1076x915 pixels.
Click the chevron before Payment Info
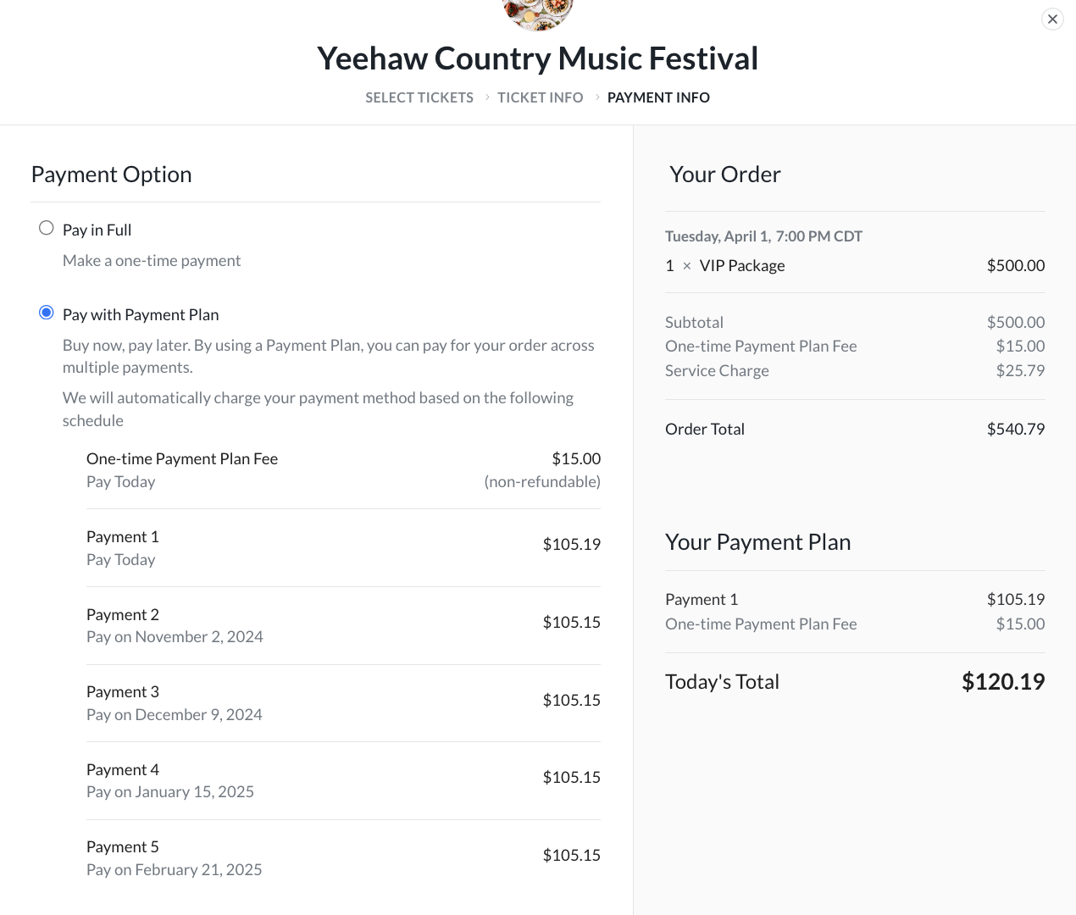point(597,97)
